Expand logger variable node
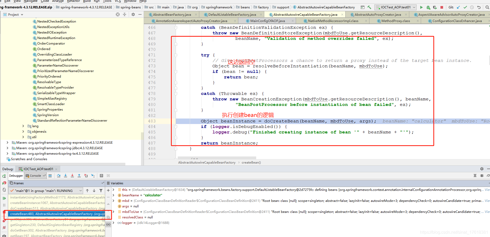The width and height of the screenshot is (490, 237). 114,223
